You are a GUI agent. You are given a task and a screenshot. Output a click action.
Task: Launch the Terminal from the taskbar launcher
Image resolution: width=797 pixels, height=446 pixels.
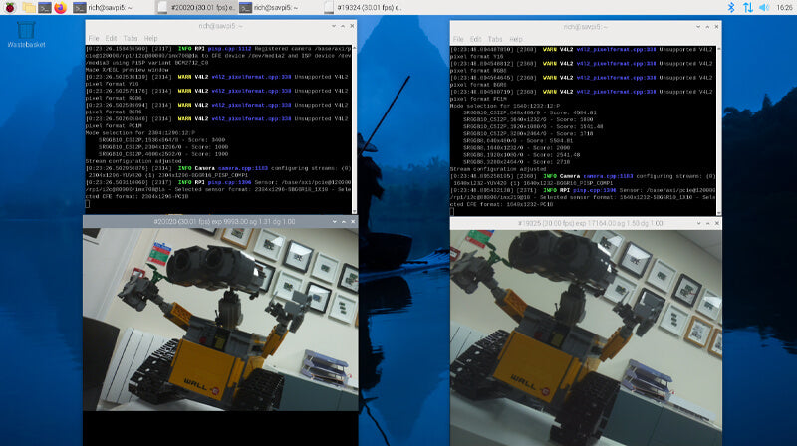pos(44,7)
